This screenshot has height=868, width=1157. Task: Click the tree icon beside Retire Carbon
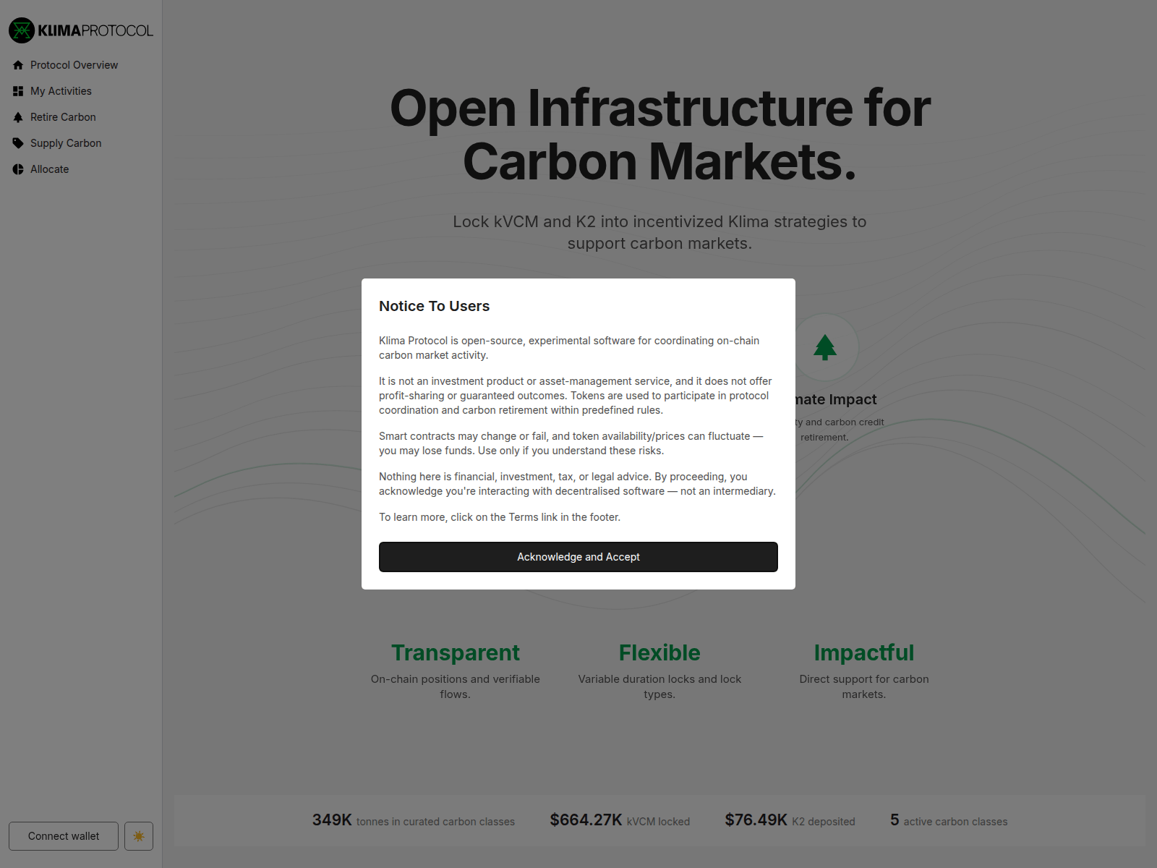[17, 117]
